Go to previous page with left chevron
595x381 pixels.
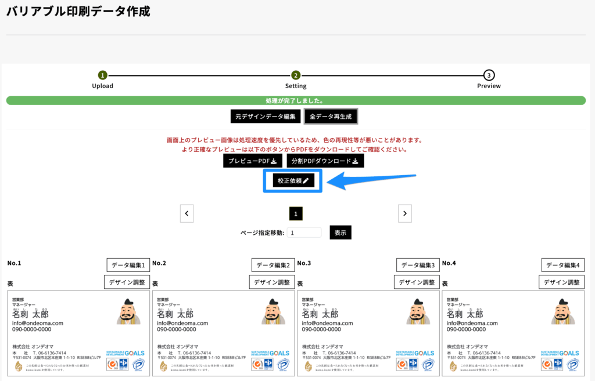point(187,213)
